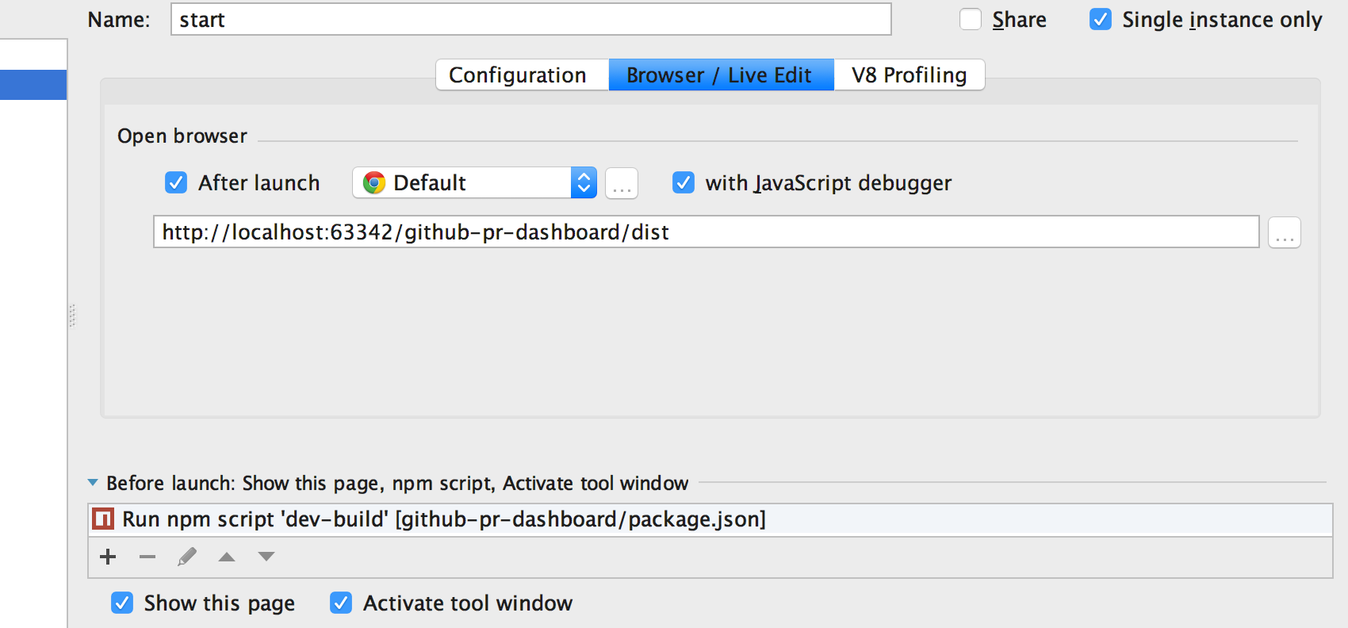Click the Chrome icon in the browser selector
1348x628 pixels.
pyautogui.click(x=374, y=183)
